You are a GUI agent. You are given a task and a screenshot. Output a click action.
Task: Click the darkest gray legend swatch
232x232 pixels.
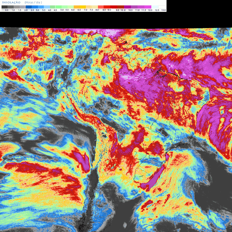point(5,7)
